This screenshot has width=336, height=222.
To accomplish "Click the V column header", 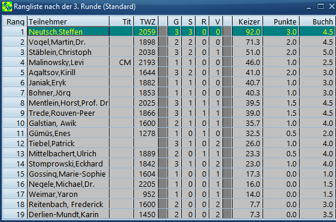I will 216,21.
